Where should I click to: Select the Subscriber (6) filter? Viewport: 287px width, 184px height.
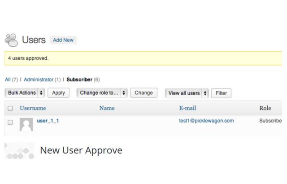(83, 79)
